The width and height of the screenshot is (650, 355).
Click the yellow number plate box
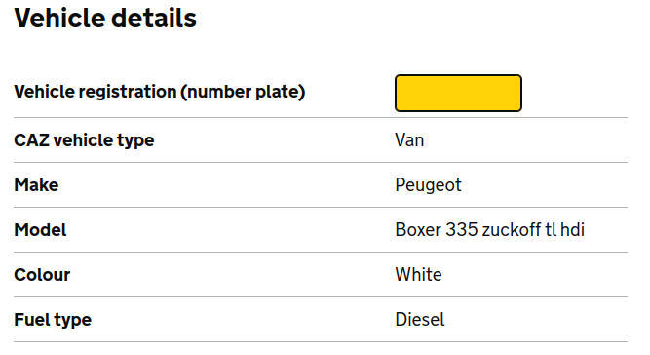[458, 93]
